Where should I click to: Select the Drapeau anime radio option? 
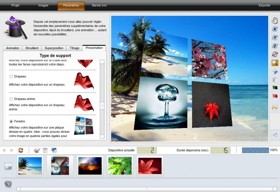click(x=11, y=99)
